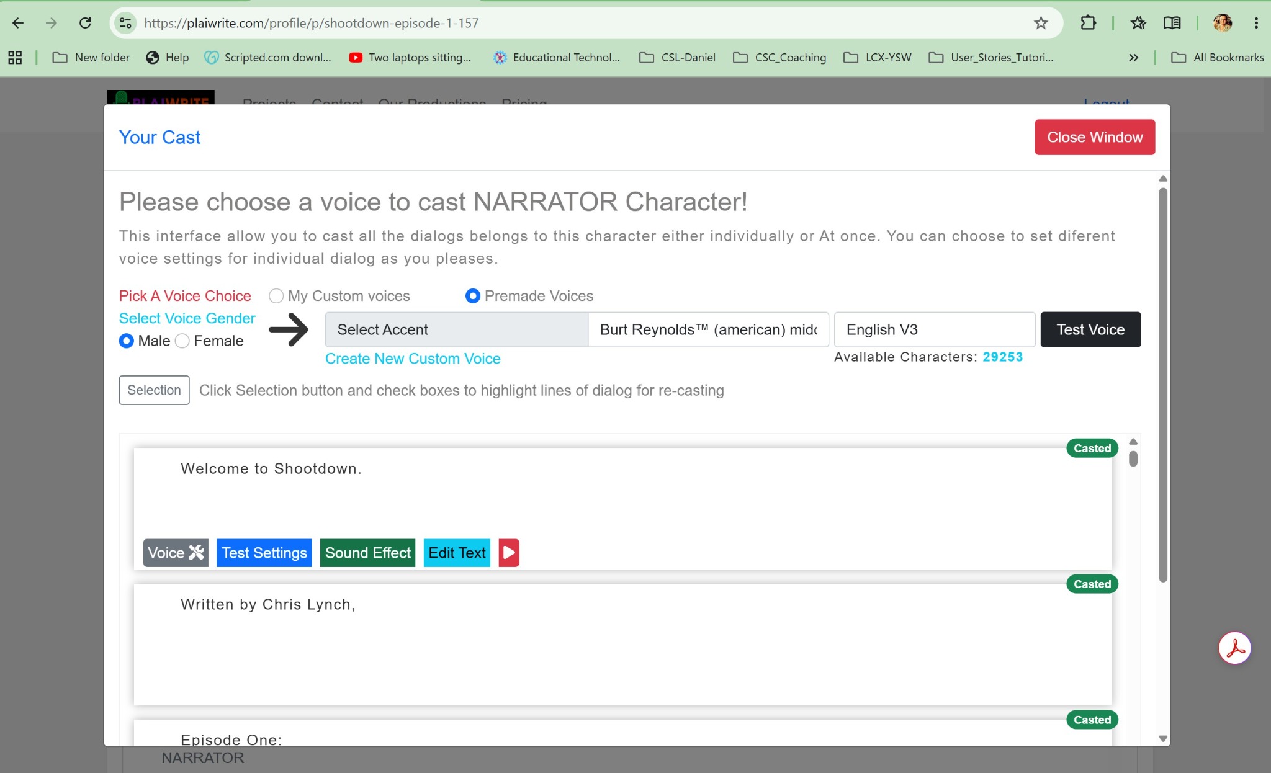Open the New folder bookmark
1271x773 pixels.
[91, 58]
